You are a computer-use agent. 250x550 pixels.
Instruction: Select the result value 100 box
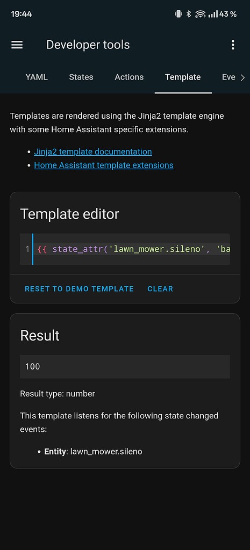125,366
